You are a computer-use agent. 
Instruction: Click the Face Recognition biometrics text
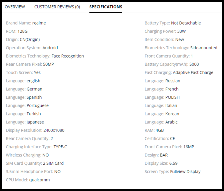(x=67, y=56)
